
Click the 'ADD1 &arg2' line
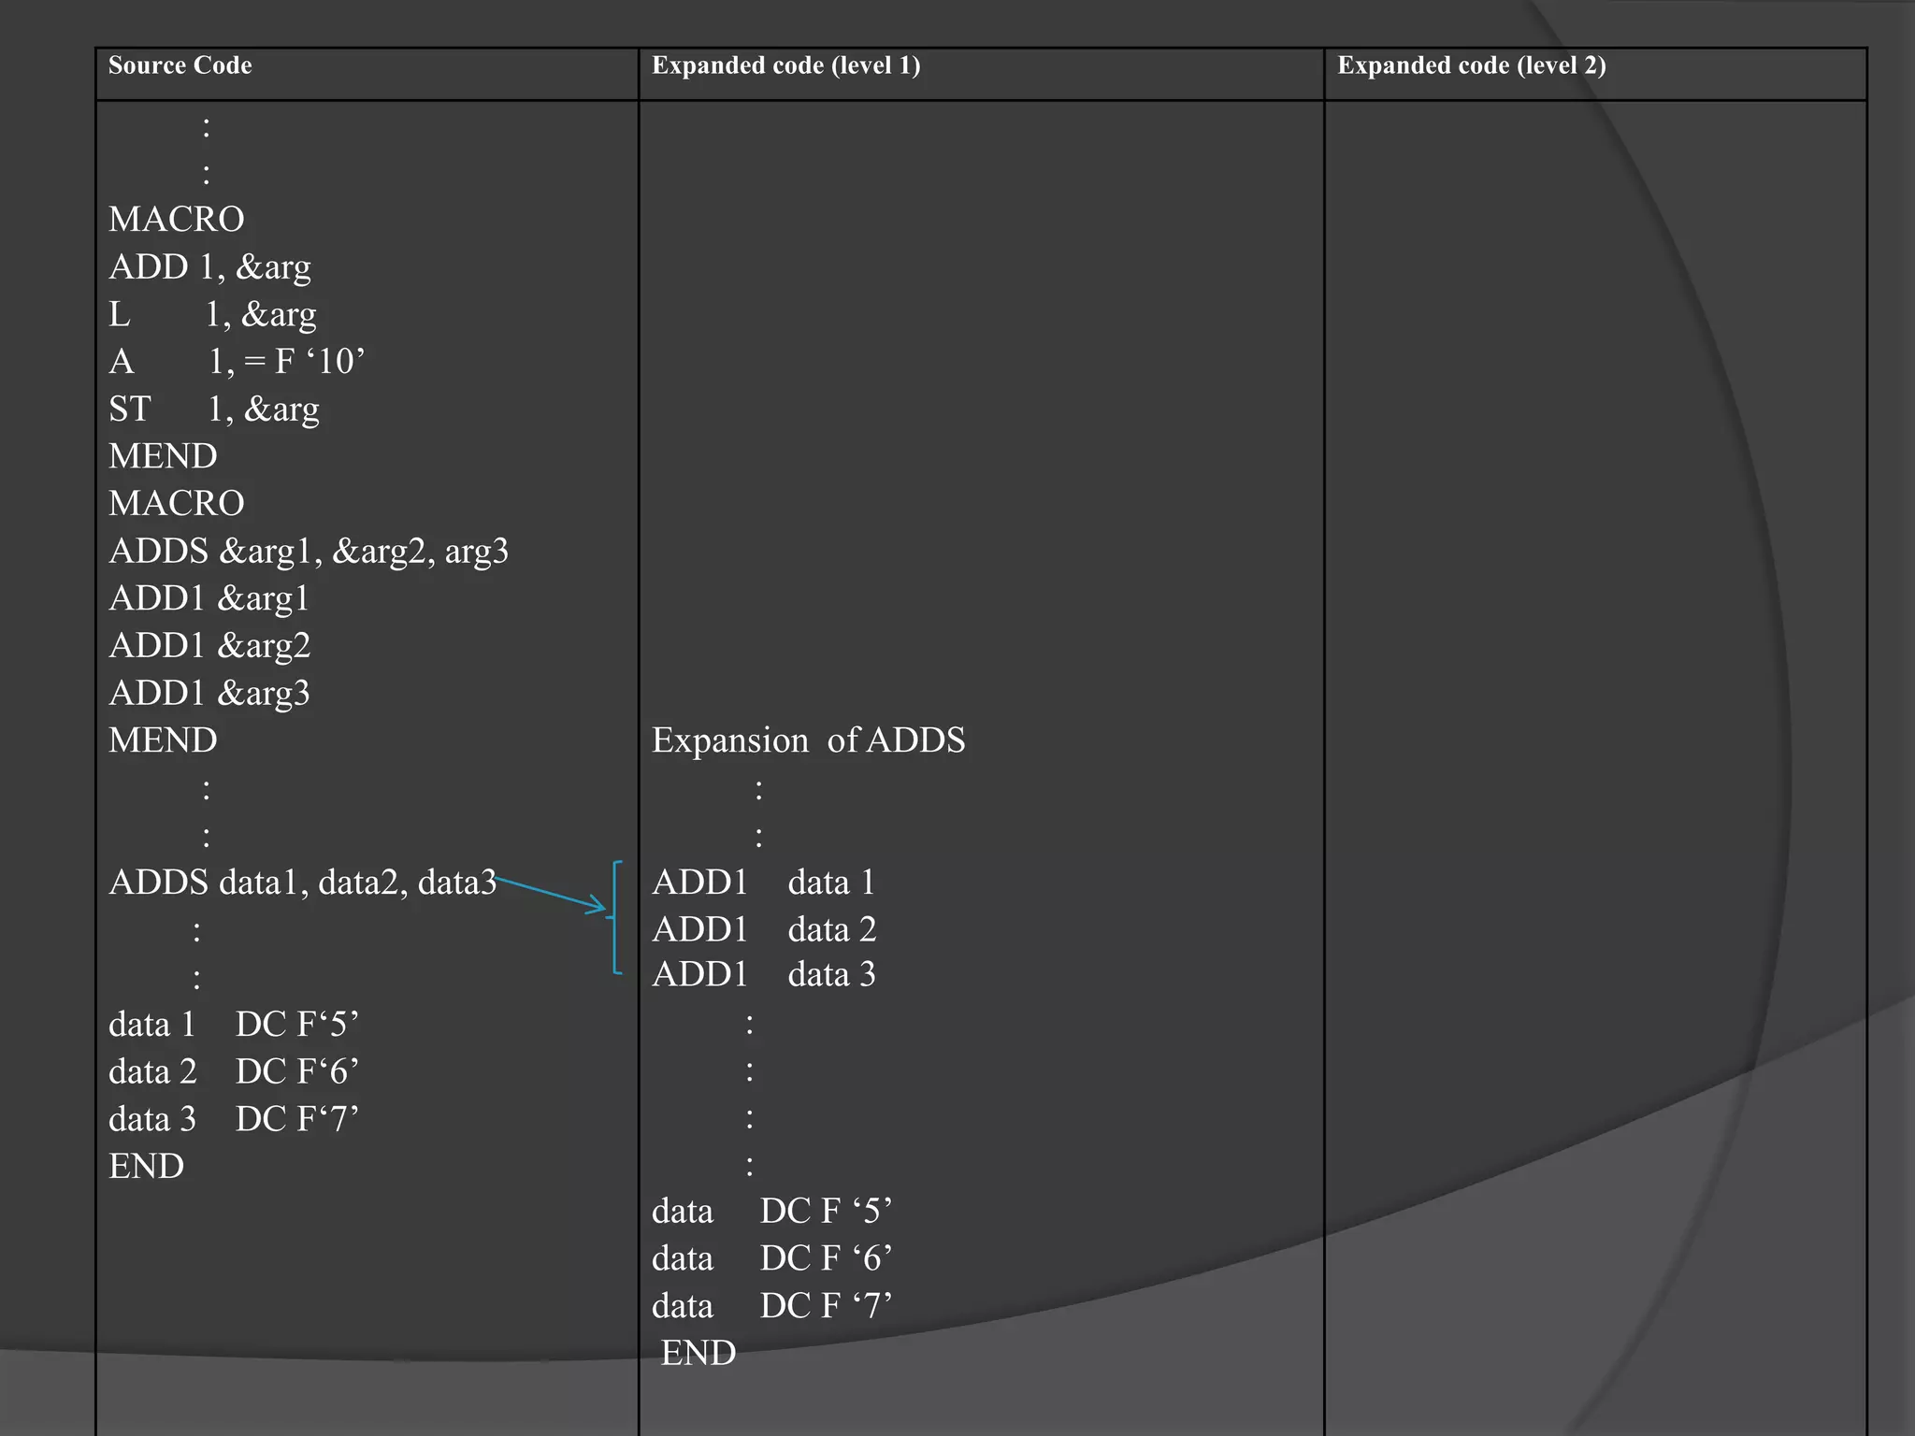click(x=209, y=646)
